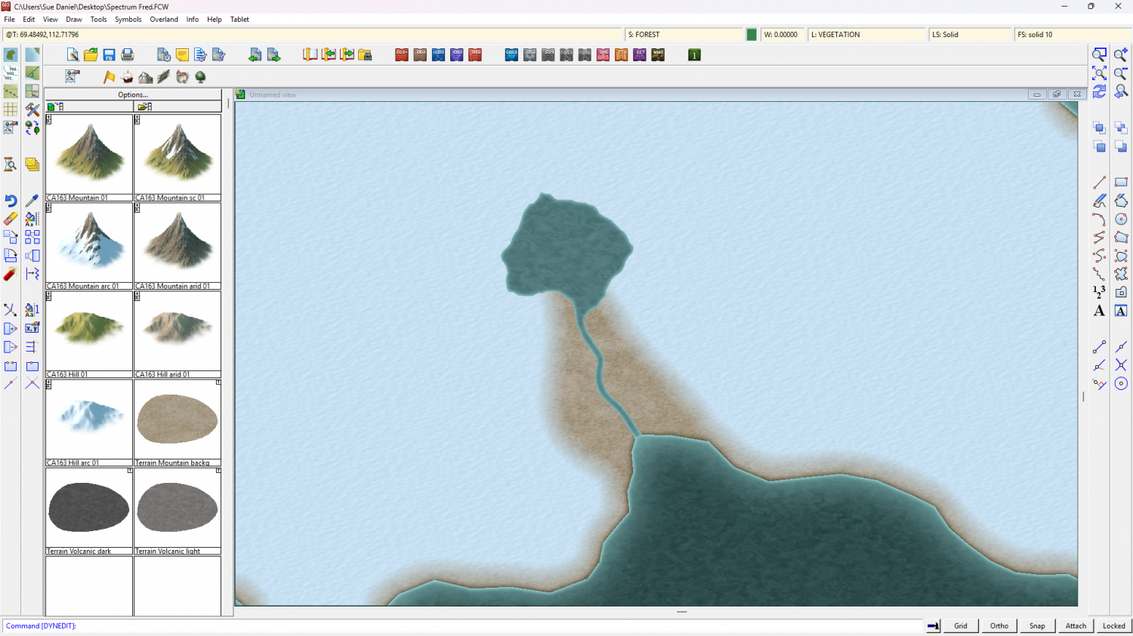Open the Overland menu
Image resolution: width=1133 pixels, height=636 pixels.
pyautogui.click(x=164, y=20)
